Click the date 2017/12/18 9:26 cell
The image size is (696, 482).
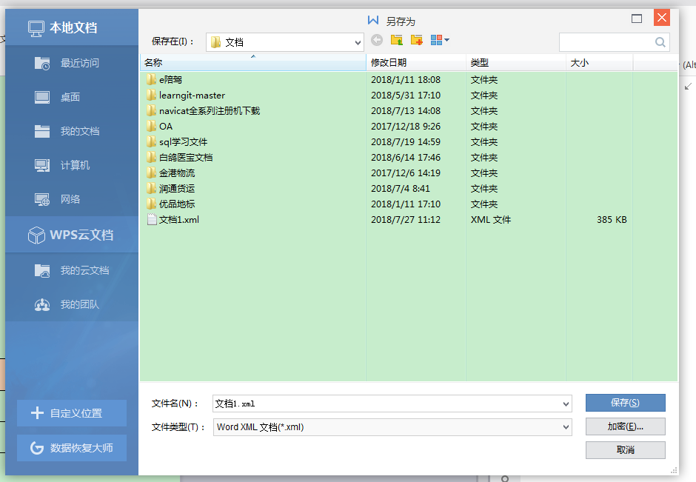[406, 127]
